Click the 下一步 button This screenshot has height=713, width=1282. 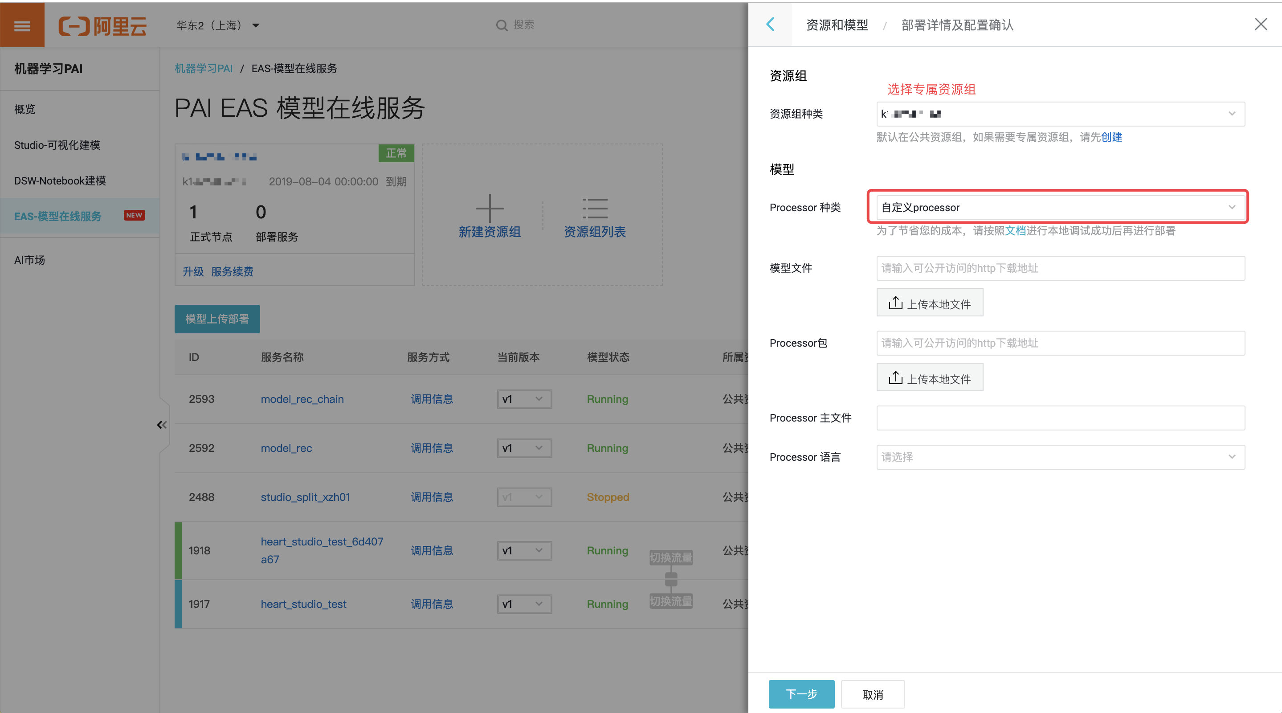point(801,694)
